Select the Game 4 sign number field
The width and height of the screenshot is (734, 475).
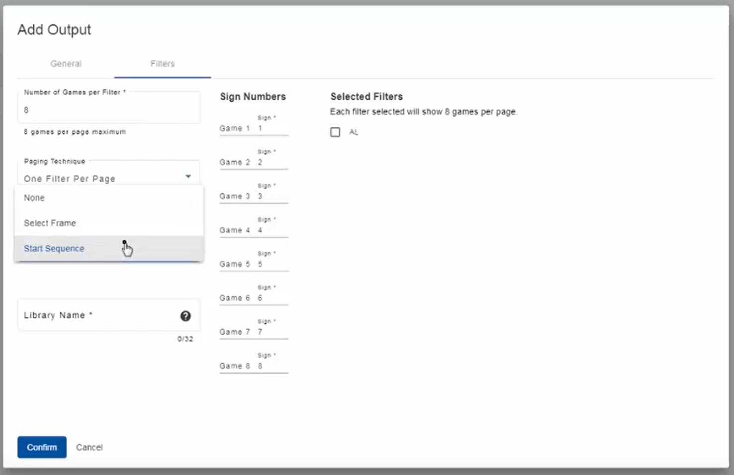(272, 230)
